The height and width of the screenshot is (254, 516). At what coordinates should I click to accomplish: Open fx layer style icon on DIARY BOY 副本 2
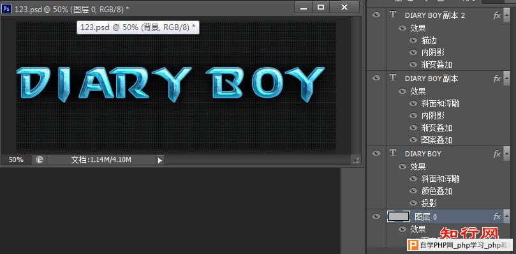click(x=497, y=15)
